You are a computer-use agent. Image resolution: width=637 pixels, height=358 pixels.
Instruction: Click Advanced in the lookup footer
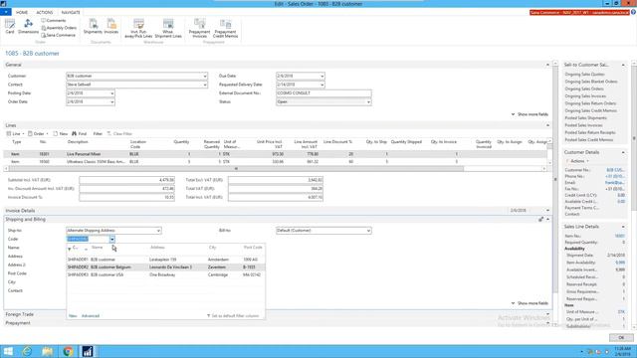pos(91,316)
